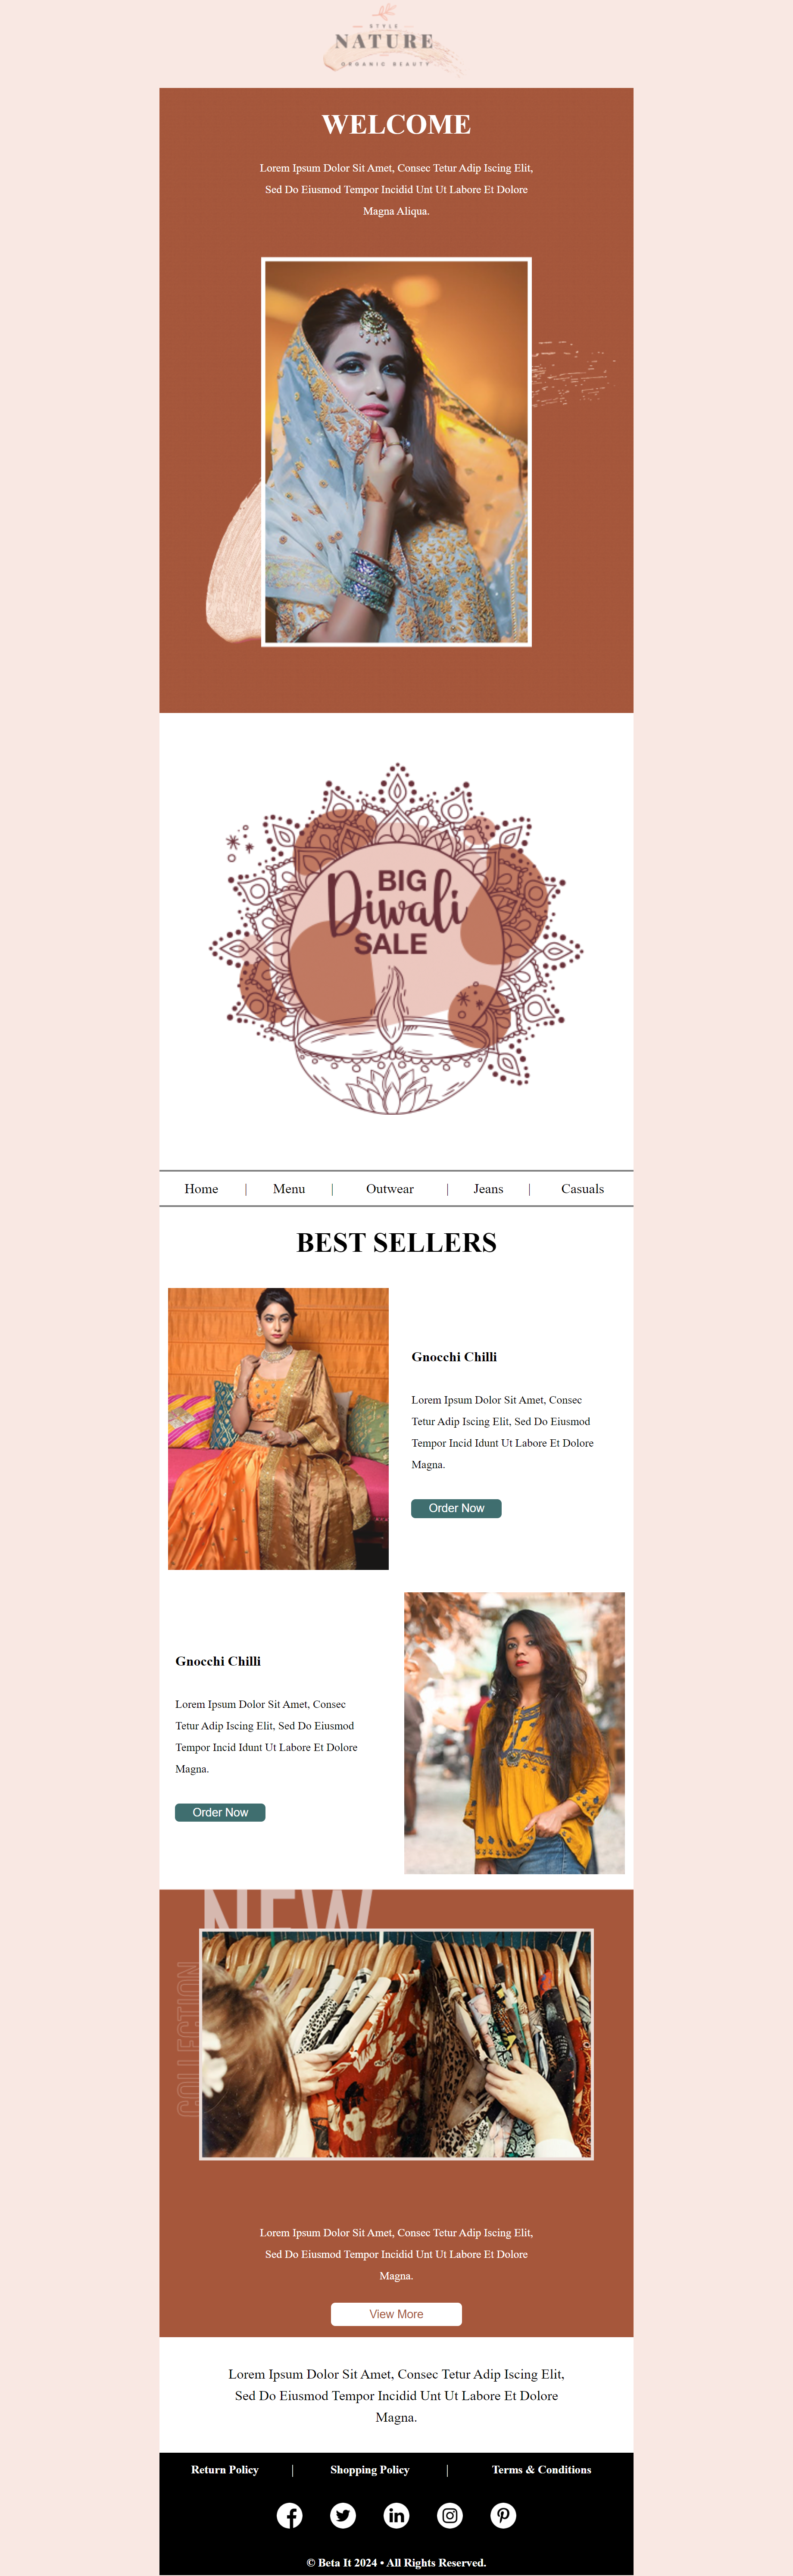Select the Casuals navigation link

click(x=582, y=1189)
